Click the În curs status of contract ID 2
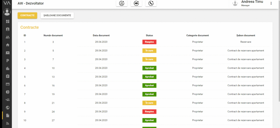Screen dimensions: 280x128 [149, 50]
